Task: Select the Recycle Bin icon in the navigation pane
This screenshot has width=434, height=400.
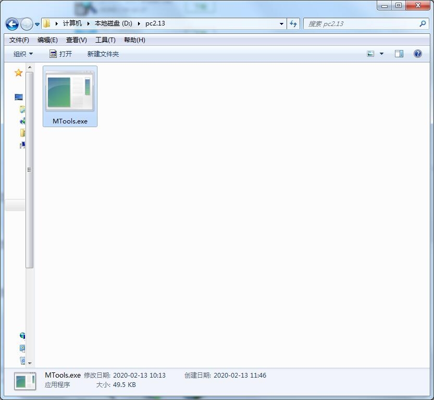Action: tap(22, 360)
